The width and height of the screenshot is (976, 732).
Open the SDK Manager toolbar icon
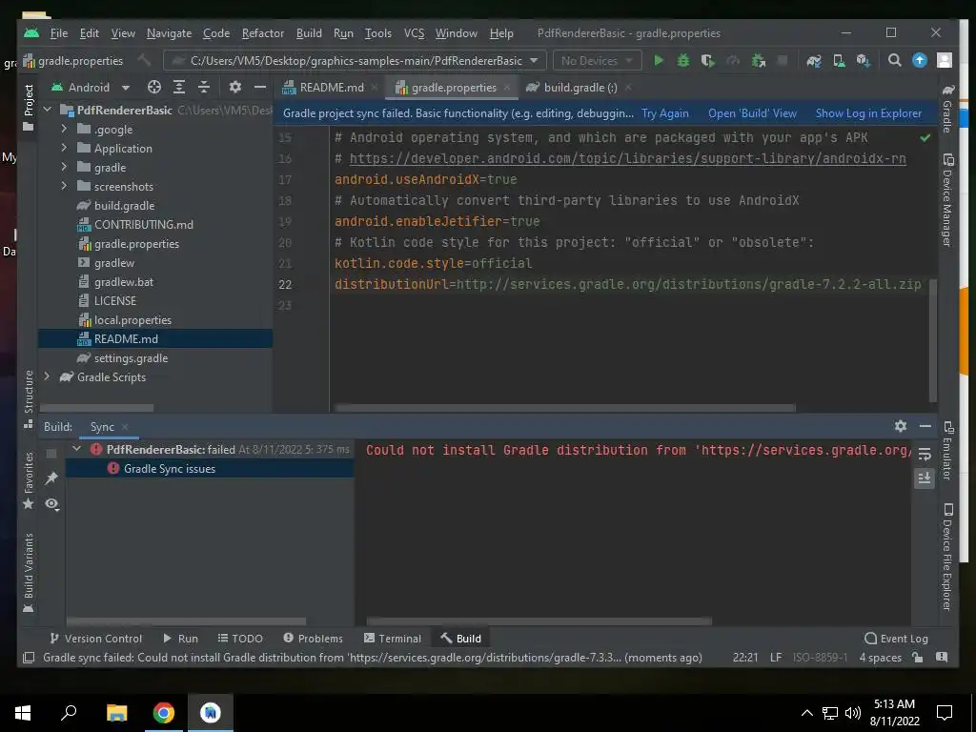click(863, 60)
